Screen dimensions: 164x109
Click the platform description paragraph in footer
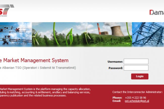coord(45,92)
